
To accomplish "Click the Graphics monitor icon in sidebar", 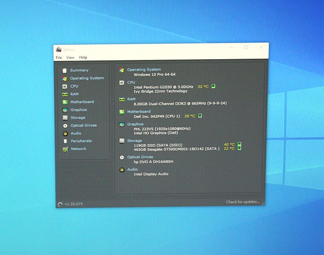I will point(65,110).
